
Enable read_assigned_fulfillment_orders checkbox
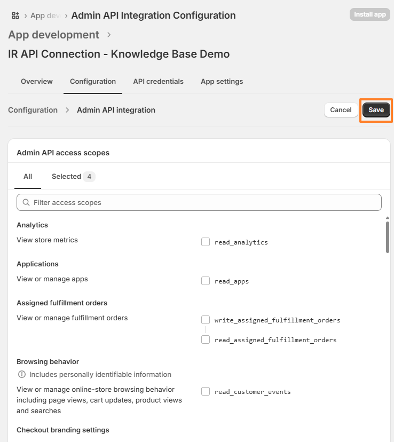point(206,340)
